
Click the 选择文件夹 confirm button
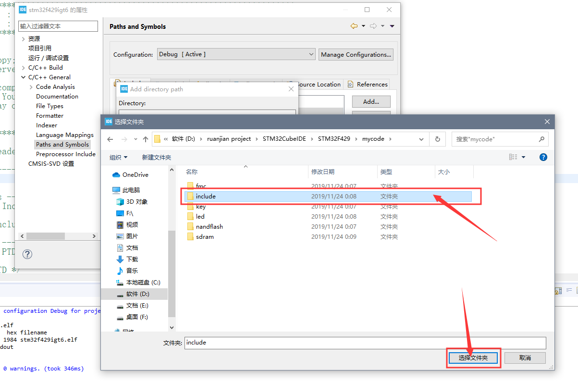click(x=473, y=357)
